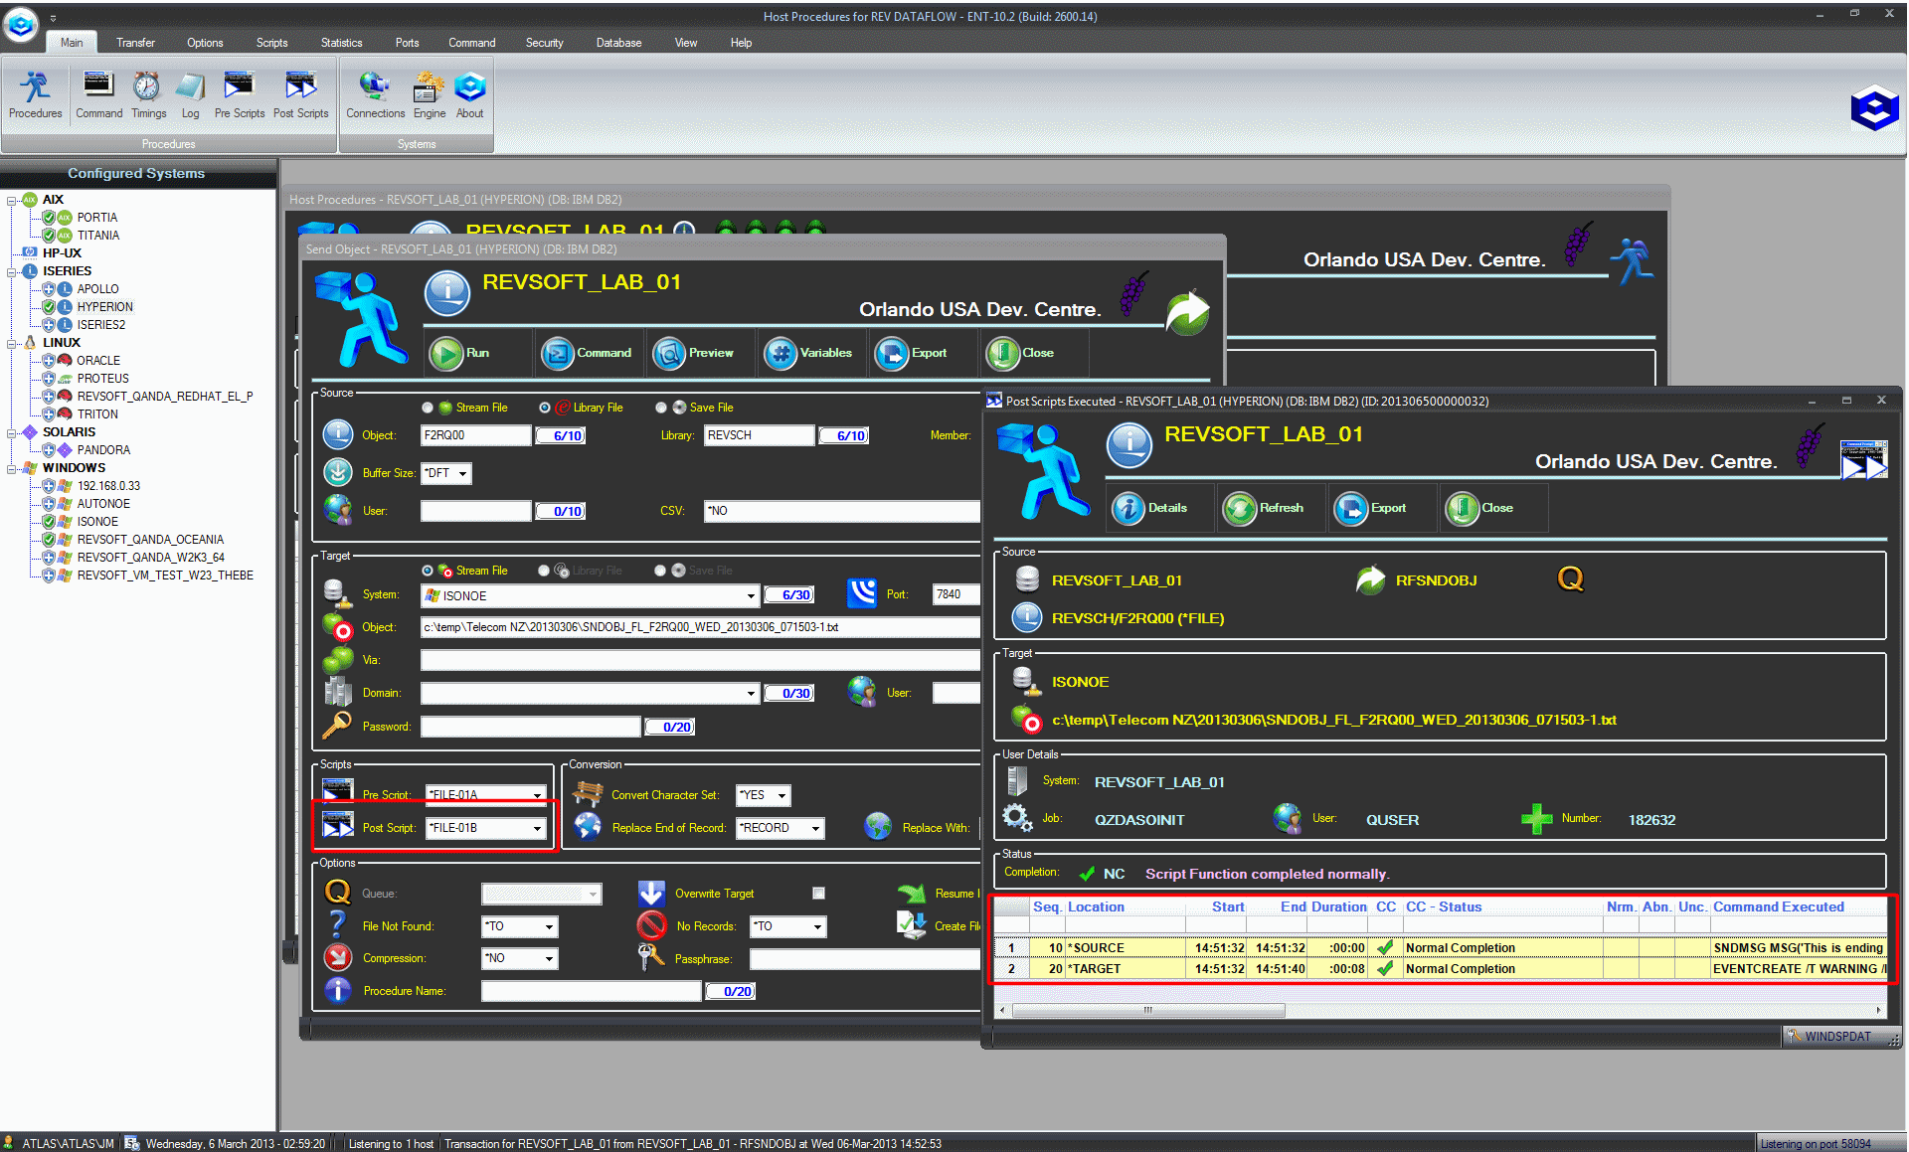Select HYPERION in the Configured Systems tree

pyautogui.click(x=104, y=307)
